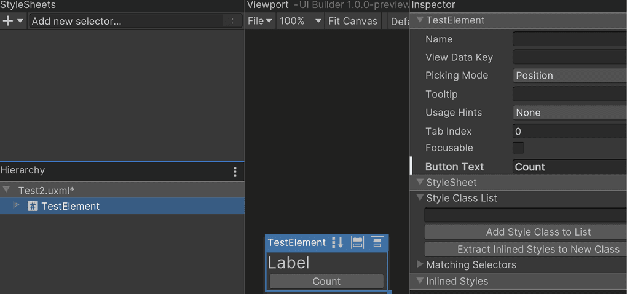Open the Usage Hints dropdown

point(569,113)
